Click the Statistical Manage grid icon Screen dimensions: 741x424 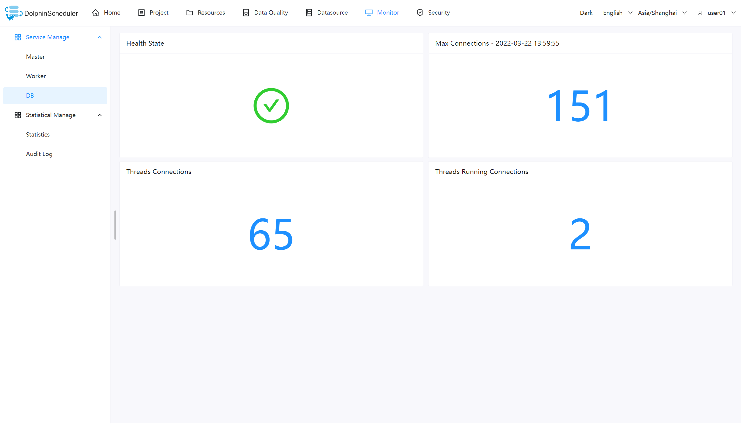[17, 115]
